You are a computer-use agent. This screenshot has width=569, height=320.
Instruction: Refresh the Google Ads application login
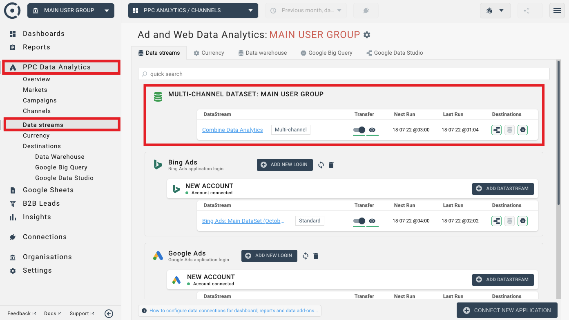(306, 256)
